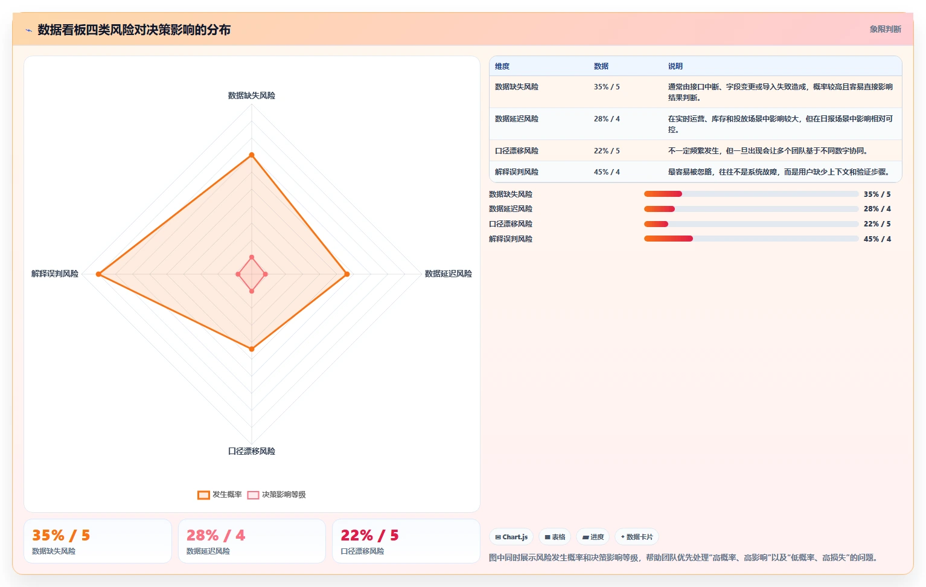The width and height of the screenshot is (926, 587).
Task: Click the orange radar point on 数据延迟风险 axis
Action: tap(347, 274)
